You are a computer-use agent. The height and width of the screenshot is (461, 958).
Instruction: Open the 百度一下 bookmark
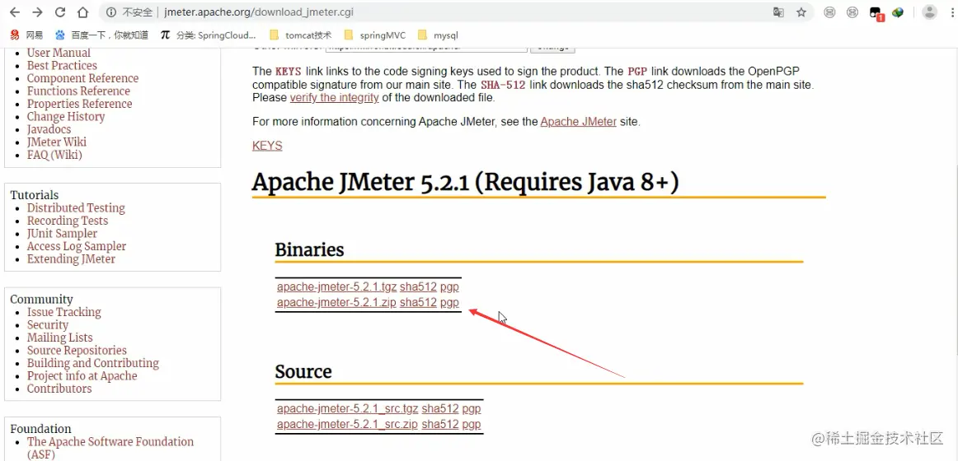tap(101, 35)
